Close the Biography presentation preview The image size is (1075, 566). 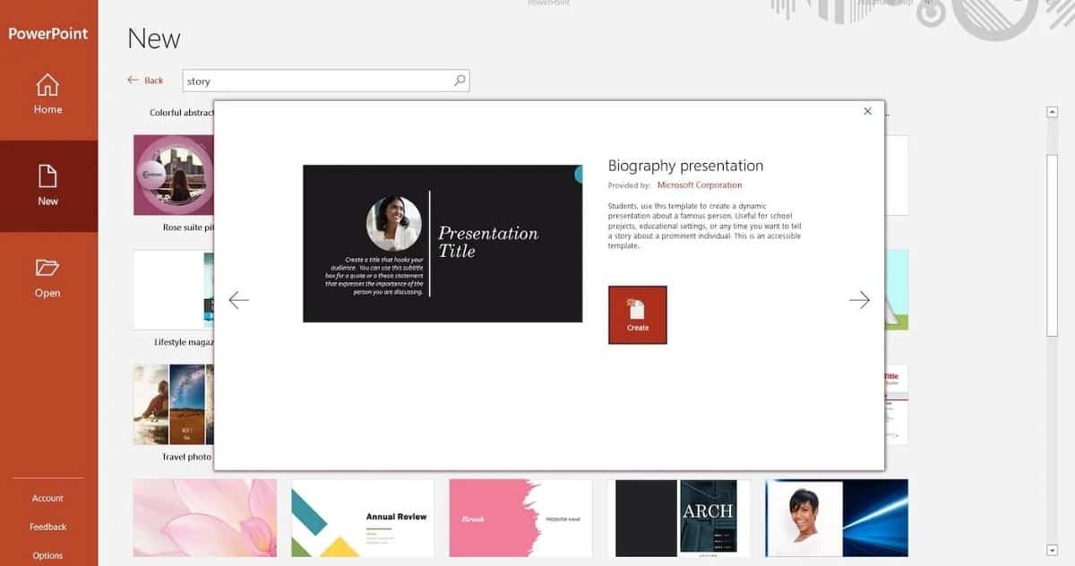pos(867,111)
